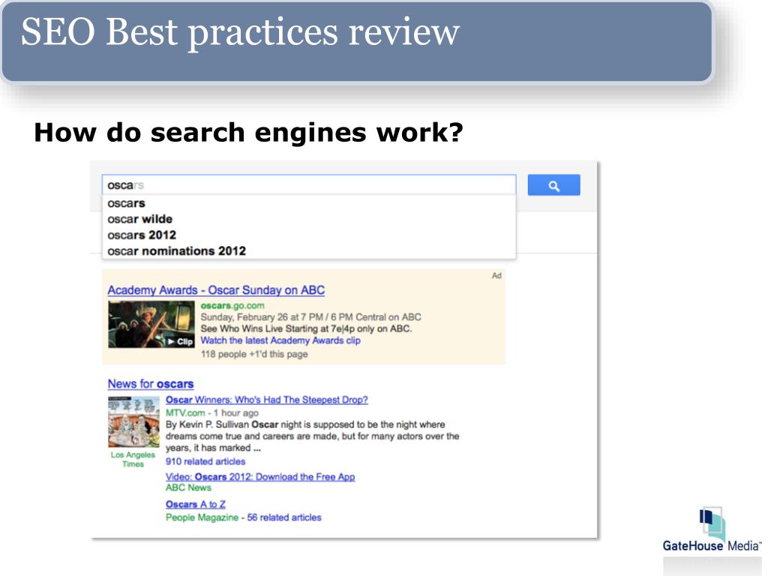Click the 'SEO Best practices review' title
The width and height of the screenshot is (768, 576).
pos(240,32)
